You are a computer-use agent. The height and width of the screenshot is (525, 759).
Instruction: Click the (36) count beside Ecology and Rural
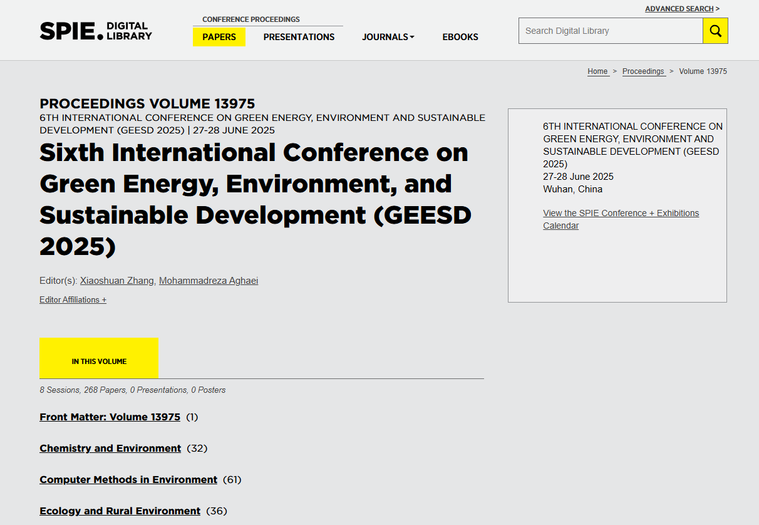tap(217, 511)
